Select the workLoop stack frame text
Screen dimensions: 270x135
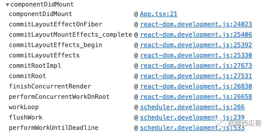tap(24, 107)
